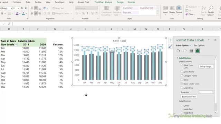Click the Percent Style icon
The width and height of the screenshot is (221, 124).
[83, 13]
